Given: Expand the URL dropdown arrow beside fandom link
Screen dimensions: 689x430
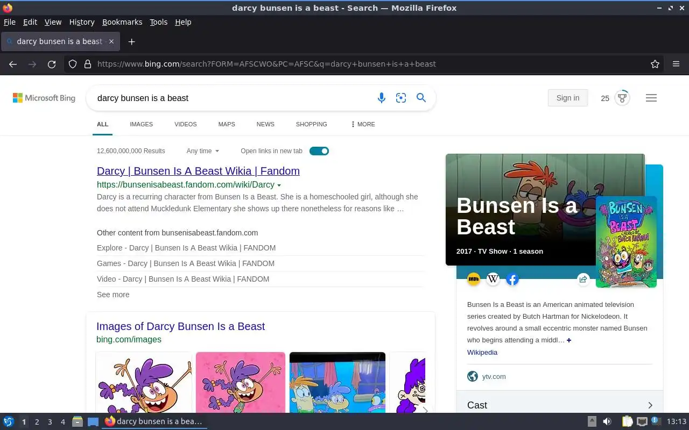Looking at the screenshot, I should [x=279, y=185].
